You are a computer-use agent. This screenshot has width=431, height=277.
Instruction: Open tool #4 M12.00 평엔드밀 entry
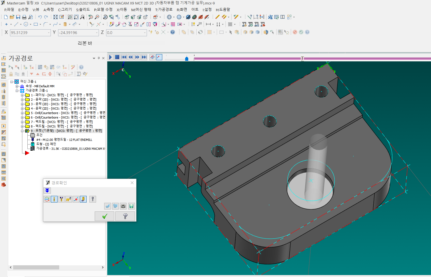pyautogui.click(x=64, y=140)
